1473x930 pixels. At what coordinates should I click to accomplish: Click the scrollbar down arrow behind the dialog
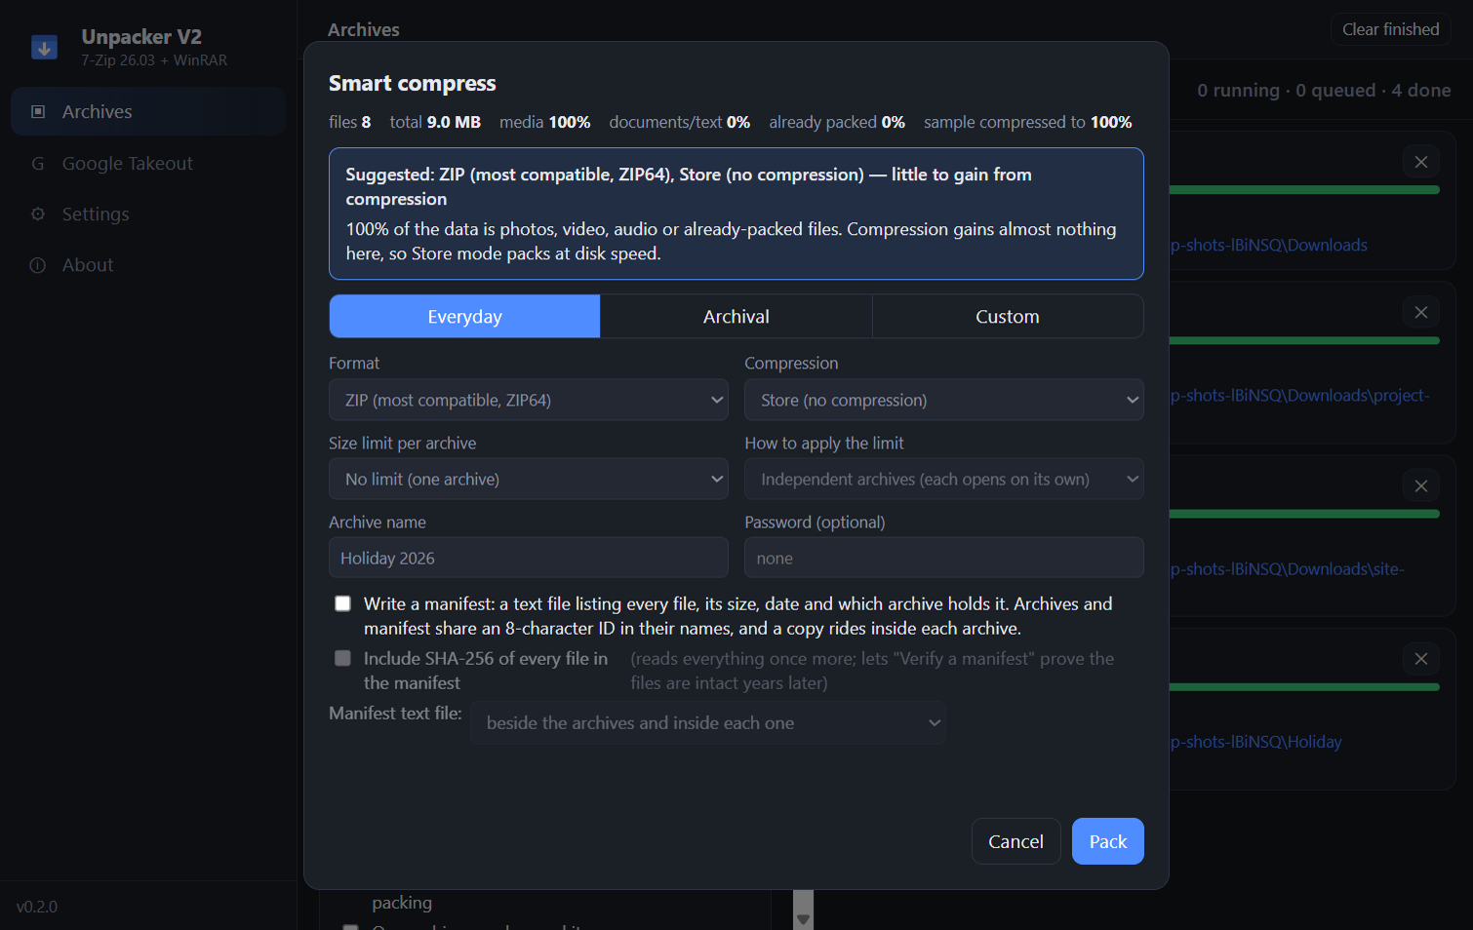(x=803, y=918)
